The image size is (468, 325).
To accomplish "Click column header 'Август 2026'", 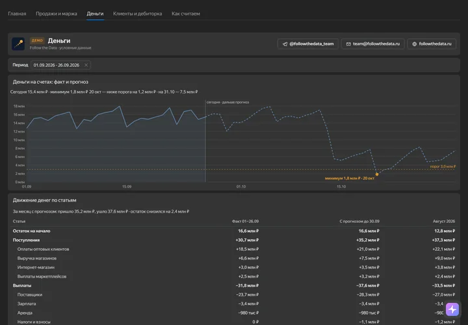I will (x=444, y=221).
